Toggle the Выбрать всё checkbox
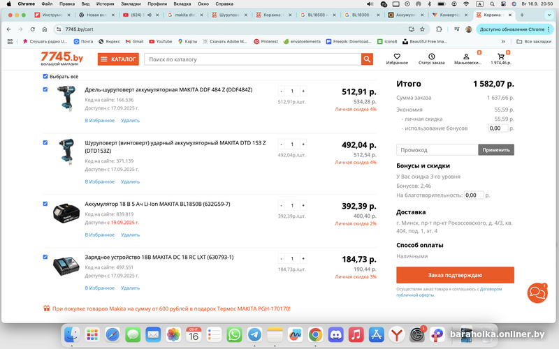 pos(45,76)
